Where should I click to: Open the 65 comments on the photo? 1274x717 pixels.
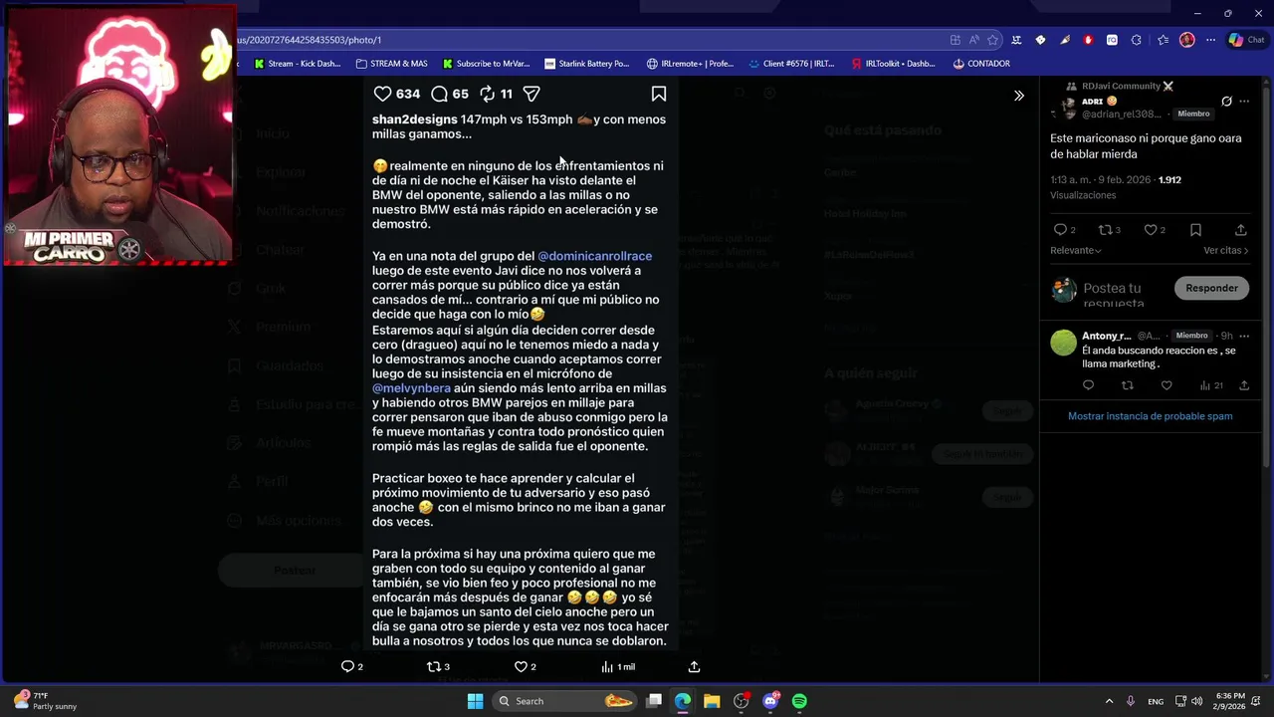pos(439,94)
